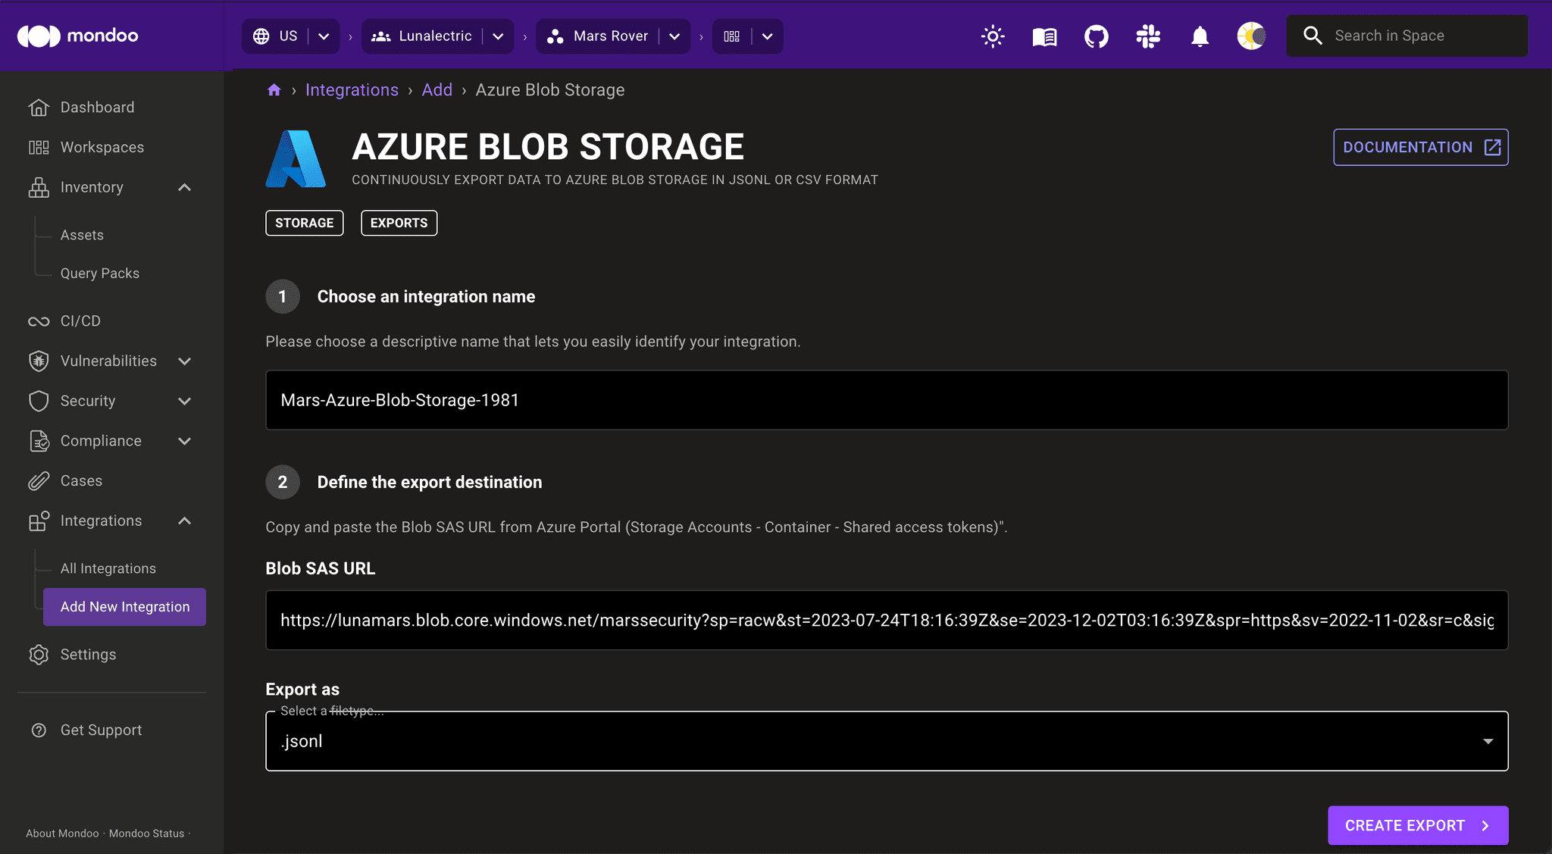Screen dimensions: 1552x854
Task: Click inside the Blob SAS URL field
Action: [x=758, y=620]
